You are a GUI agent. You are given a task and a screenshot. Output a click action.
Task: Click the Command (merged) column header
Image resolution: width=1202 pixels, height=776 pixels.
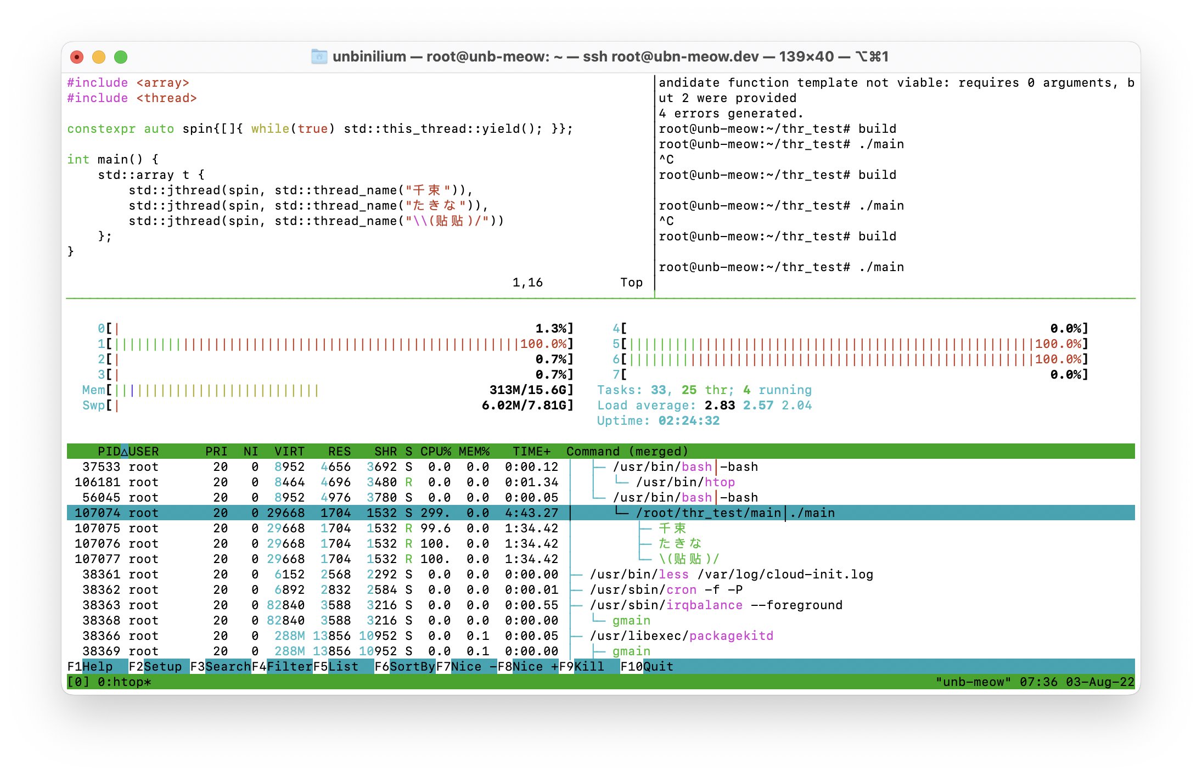627,451
